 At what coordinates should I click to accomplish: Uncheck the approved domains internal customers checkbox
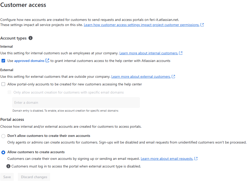pyautogui.click(x=3, y=61)
